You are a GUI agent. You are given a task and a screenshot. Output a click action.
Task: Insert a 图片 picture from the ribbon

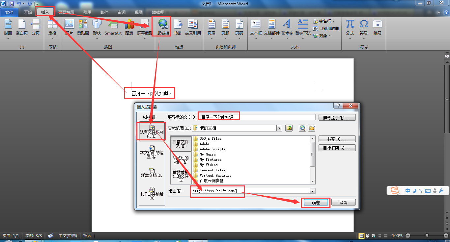(x=69, y=27)
